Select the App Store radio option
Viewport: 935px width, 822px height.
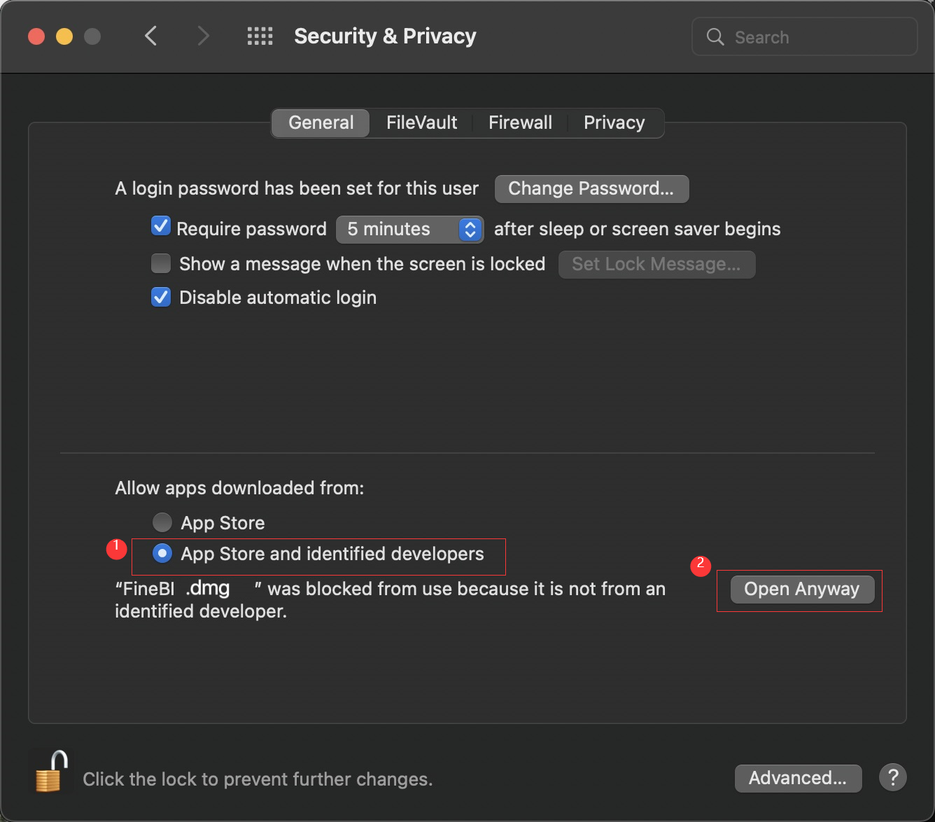coord(162,522)
